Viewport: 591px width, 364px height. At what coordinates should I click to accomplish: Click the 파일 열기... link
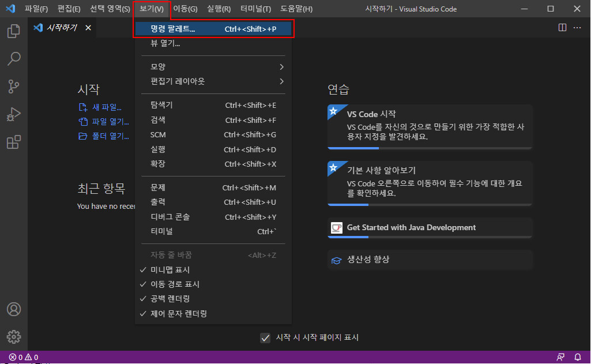click(x=111, y=122)
